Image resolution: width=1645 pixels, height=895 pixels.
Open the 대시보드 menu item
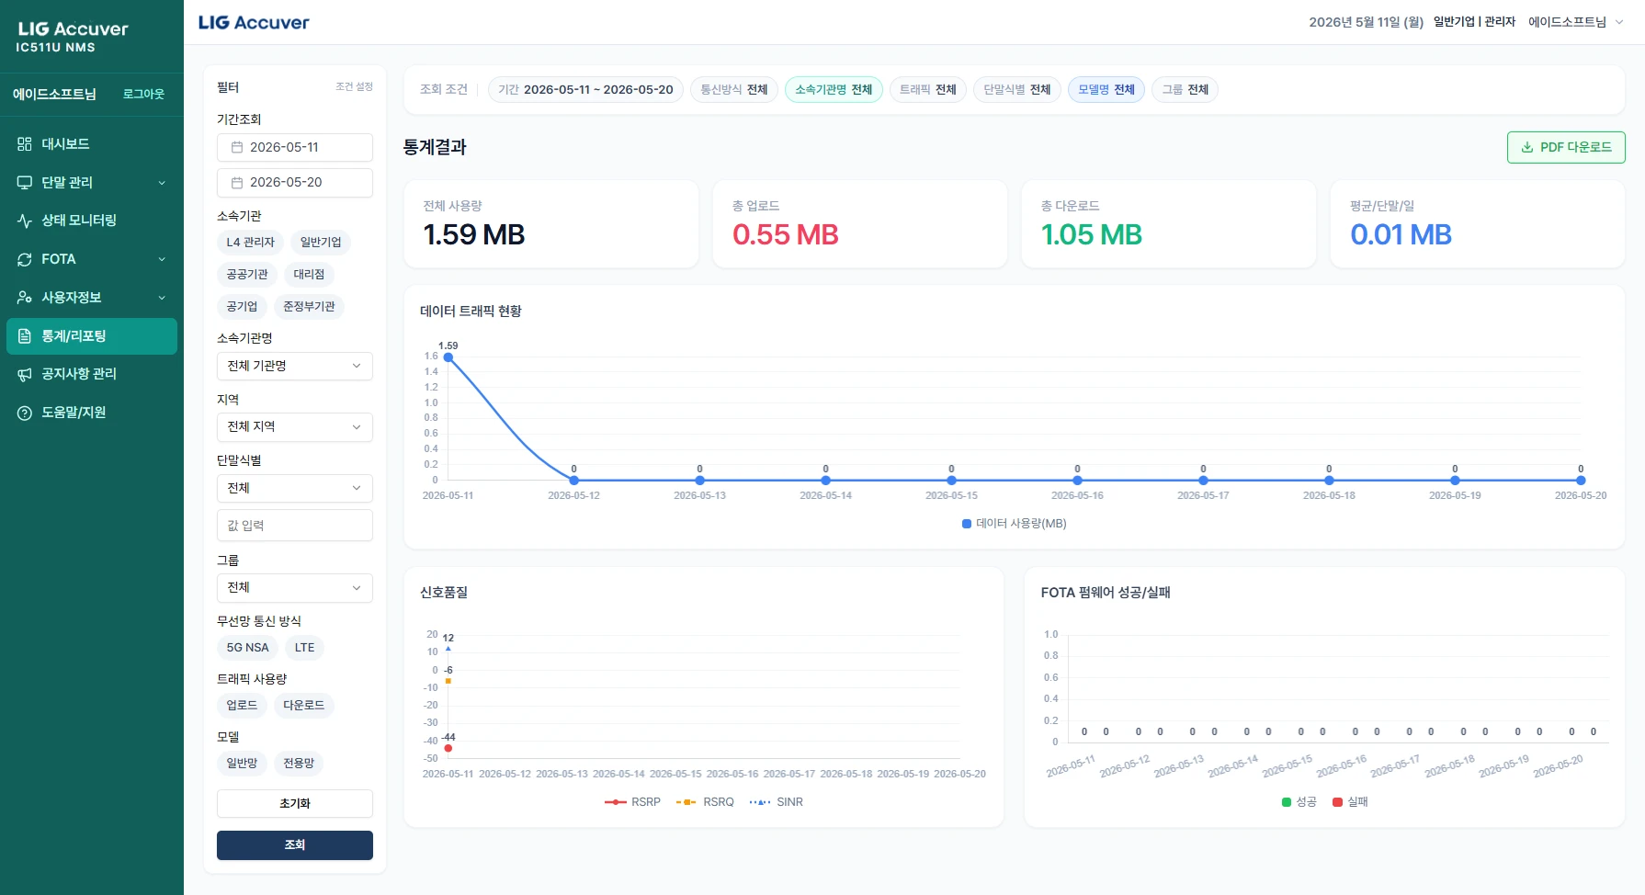coord(92,144)
